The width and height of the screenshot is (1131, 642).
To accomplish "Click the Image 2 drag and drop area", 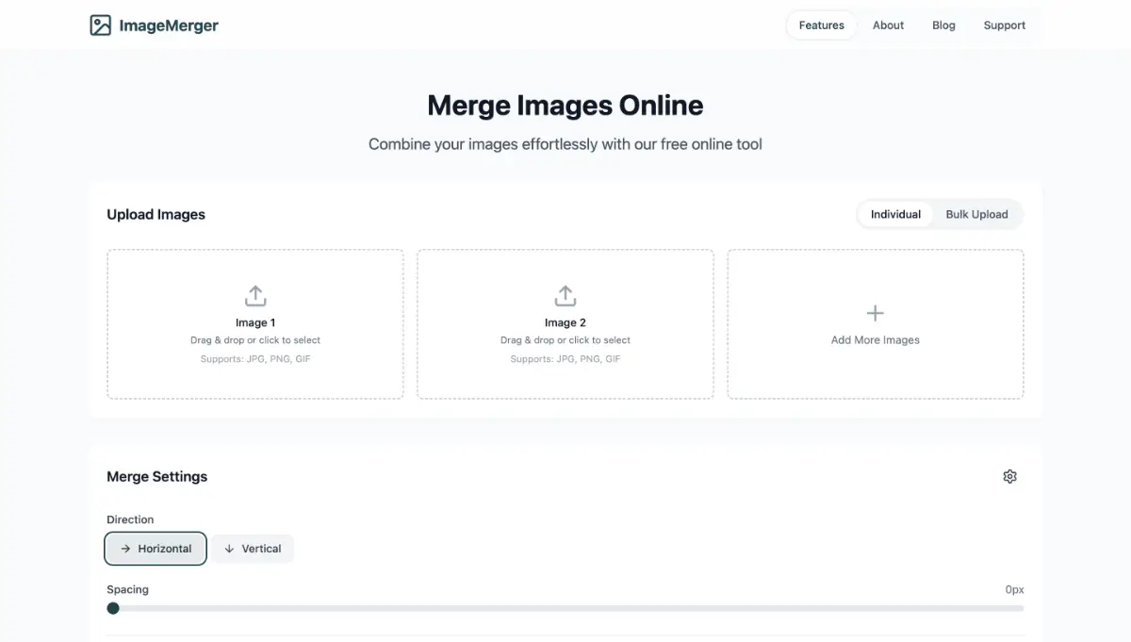I will click(565, 323).
